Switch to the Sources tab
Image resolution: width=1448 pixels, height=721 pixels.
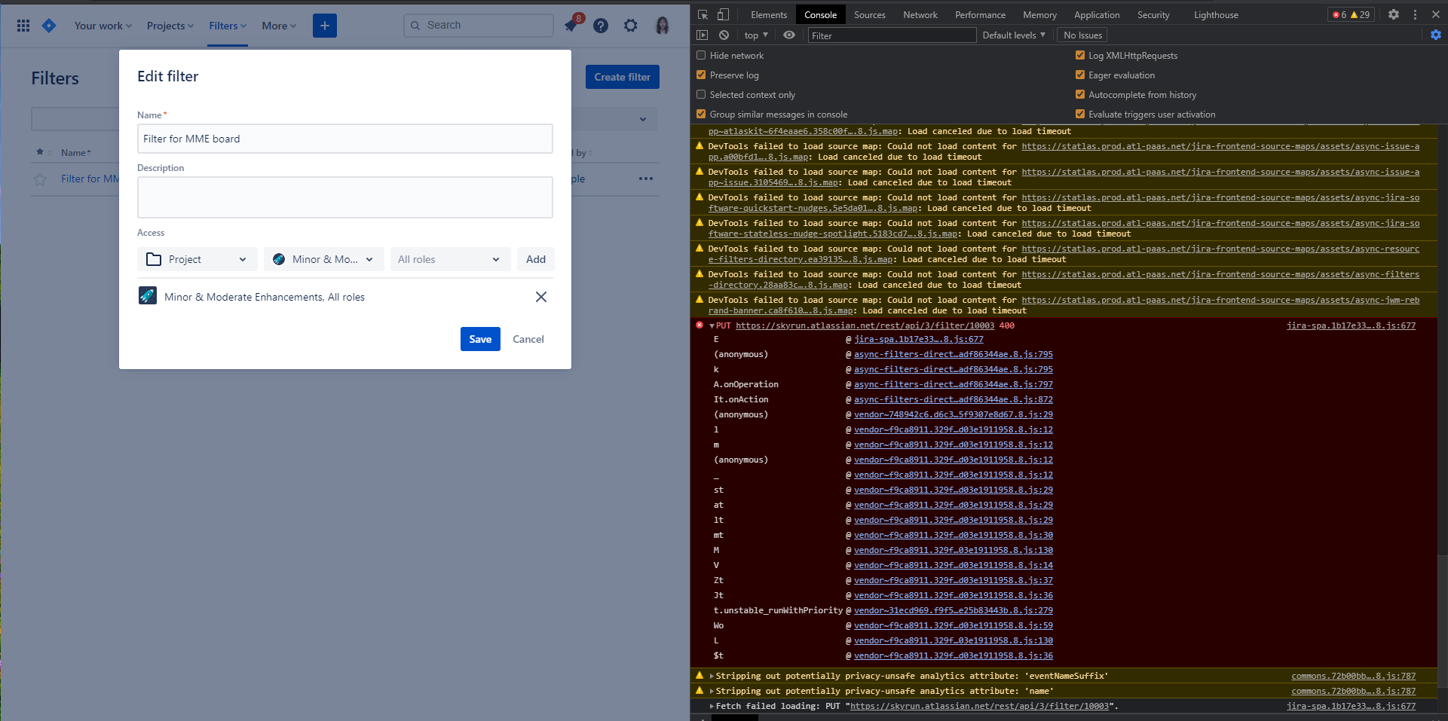pos(870,14)
